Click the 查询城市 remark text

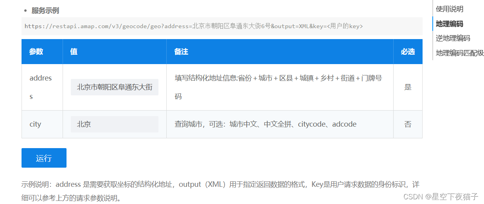pos(265,124)
